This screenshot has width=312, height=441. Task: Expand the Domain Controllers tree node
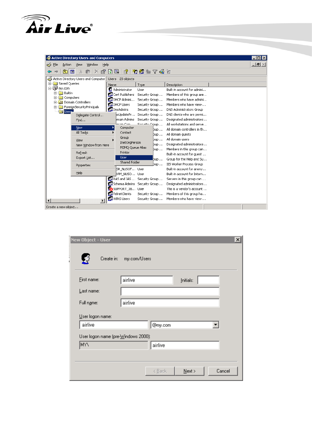55,102
